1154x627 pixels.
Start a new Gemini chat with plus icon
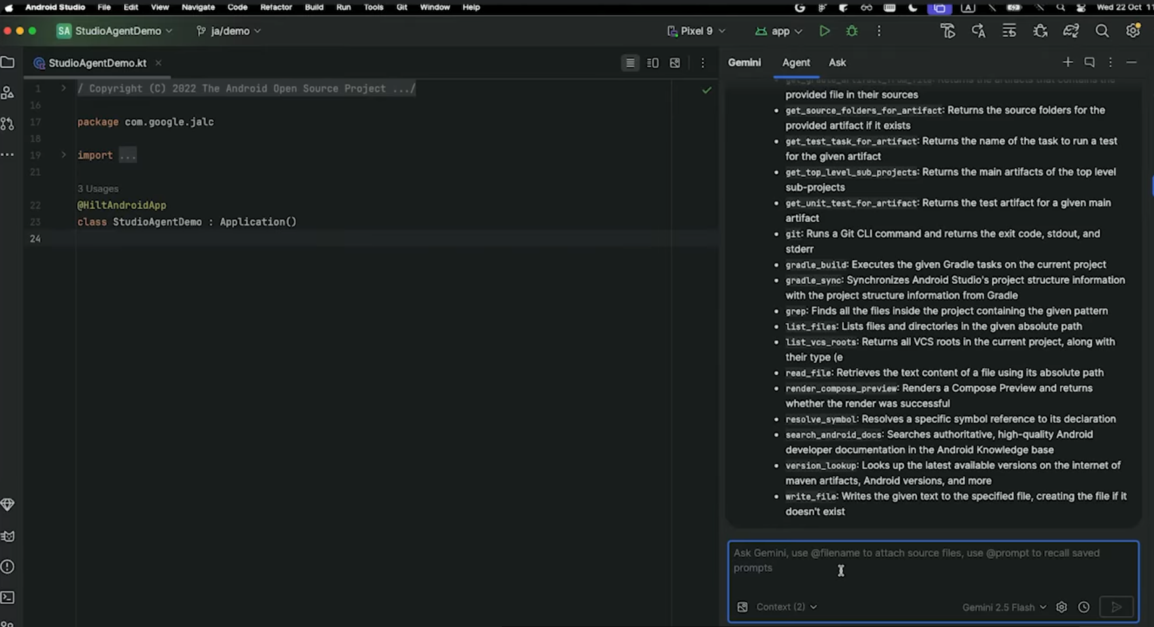(1067, 62)
